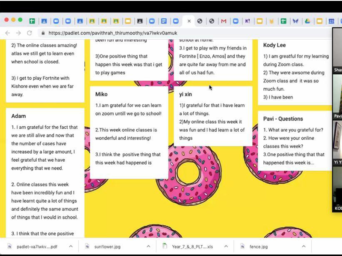The height and width of the screenshot is (256, 342).
Task: Reload the Padlet page
Action: coord(29,33)
